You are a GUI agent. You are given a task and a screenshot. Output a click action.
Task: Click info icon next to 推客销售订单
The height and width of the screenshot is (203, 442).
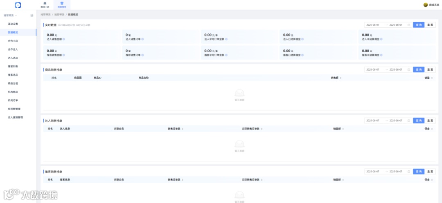click(x=143, y=55)
